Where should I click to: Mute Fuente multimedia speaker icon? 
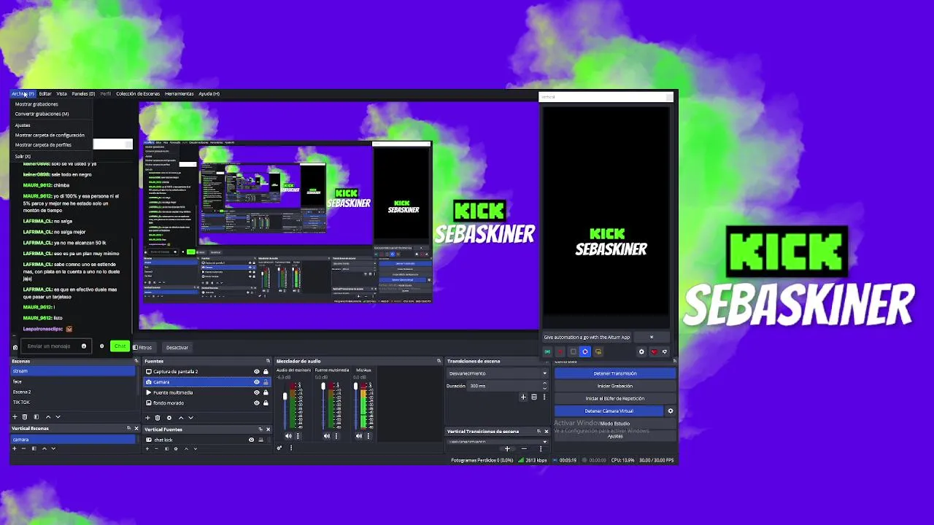click(327, 436)
